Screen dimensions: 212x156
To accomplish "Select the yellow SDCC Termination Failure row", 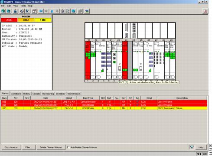I will (104, 108).
